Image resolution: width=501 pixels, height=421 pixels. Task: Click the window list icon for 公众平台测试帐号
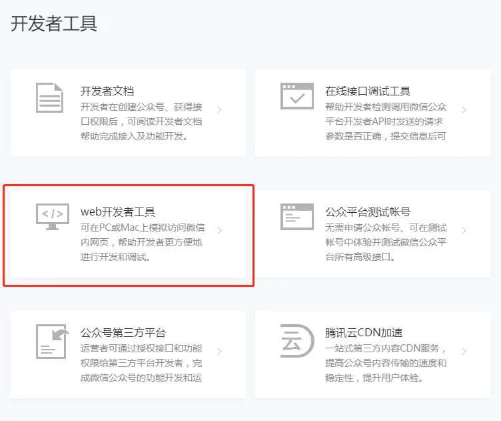297,218
